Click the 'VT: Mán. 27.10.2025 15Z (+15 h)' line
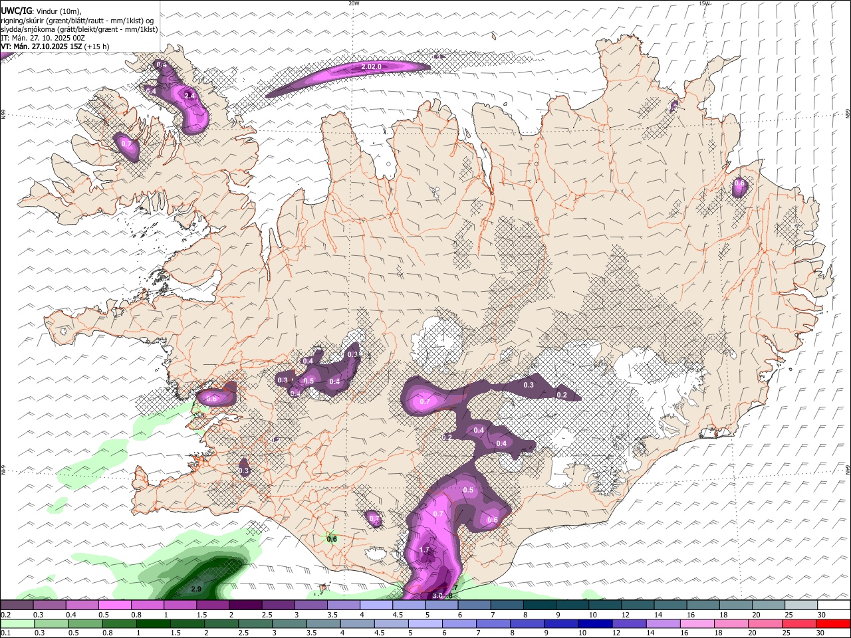The height and width of the screenshot is (638, 851). 55,47
